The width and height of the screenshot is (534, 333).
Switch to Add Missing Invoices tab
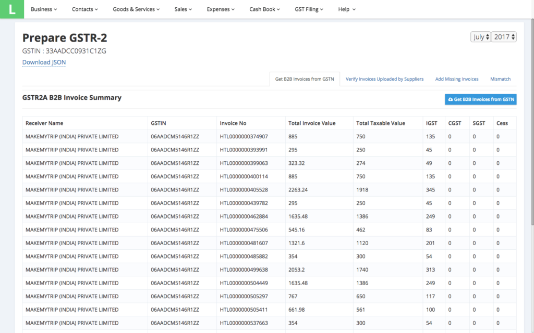(457, 79)
